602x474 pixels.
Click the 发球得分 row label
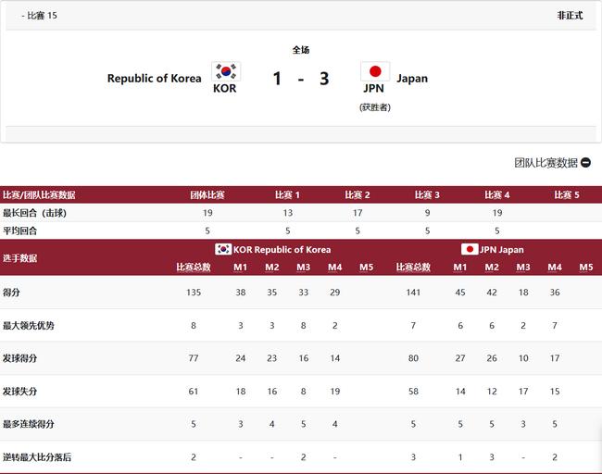[20, 358]
